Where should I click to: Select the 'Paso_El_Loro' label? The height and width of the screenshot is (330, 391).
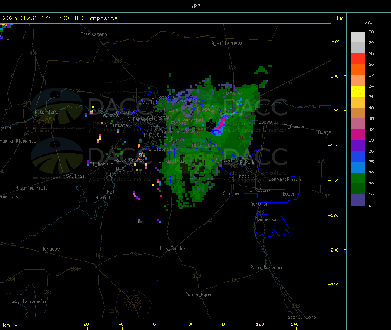(x=301, y=317)
